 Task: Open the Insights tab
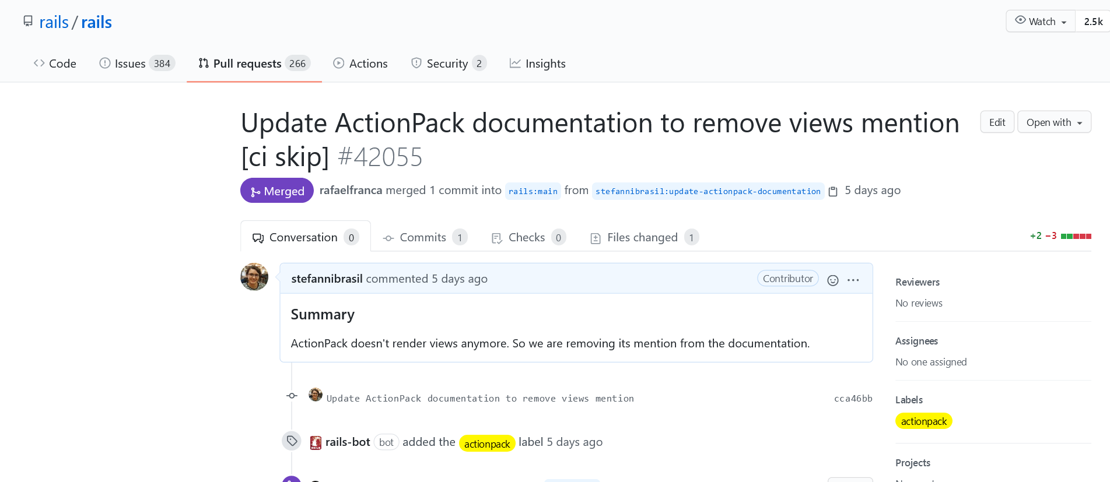coord(537,64)
